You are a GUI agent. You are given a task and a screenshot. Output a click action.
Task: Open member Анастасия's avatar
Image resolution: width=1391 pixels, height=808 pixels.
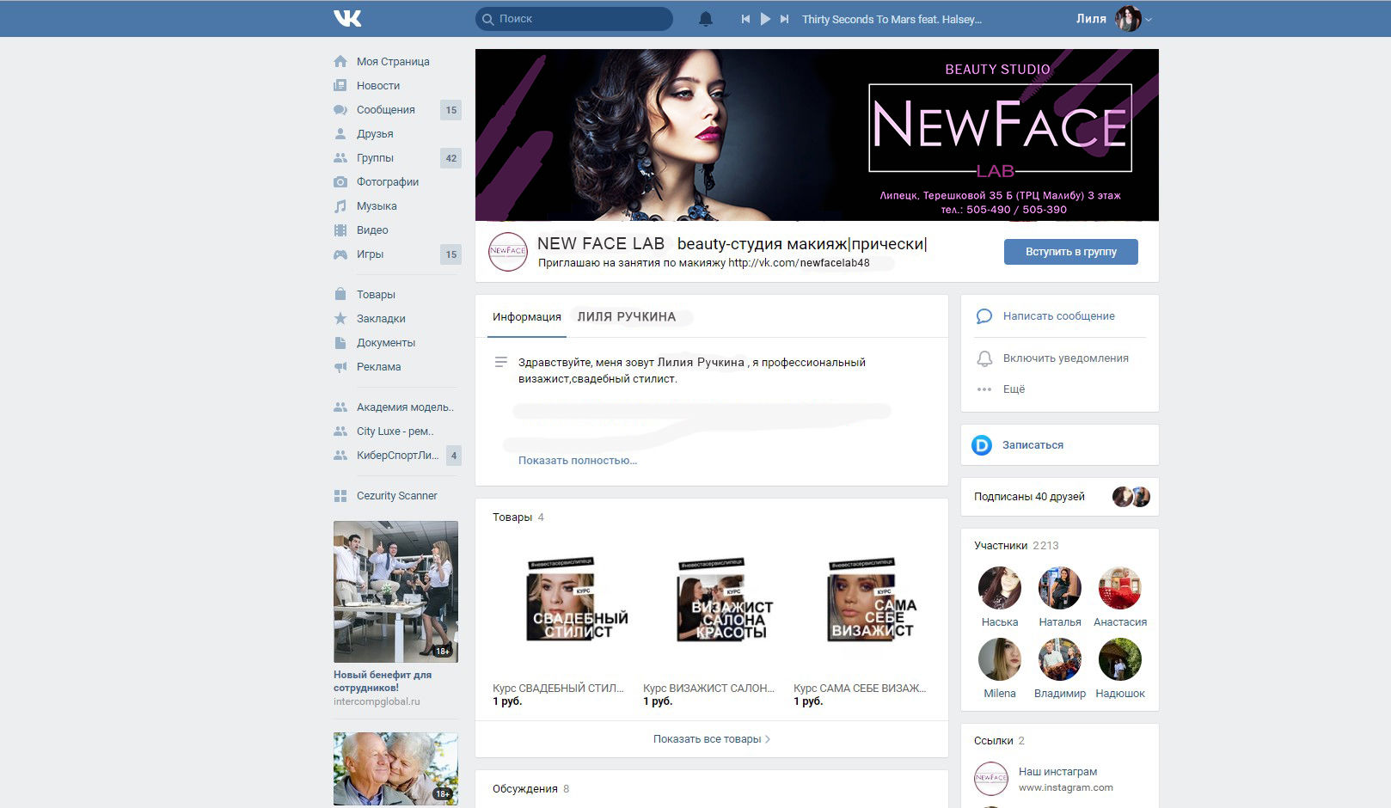[x=1120, y=588]
